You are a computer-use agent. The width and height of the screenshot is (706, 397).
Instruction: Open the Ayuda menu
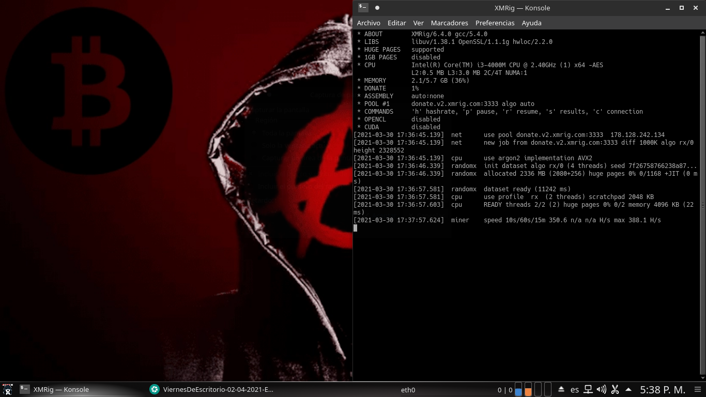(x=531, y=23)
